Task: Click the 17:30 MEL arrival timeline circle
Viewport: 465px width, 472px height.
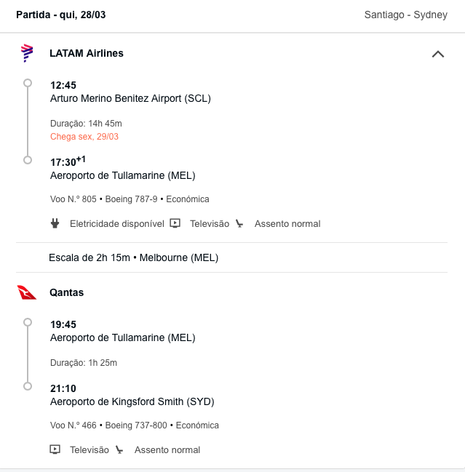Action: point(28,160)
